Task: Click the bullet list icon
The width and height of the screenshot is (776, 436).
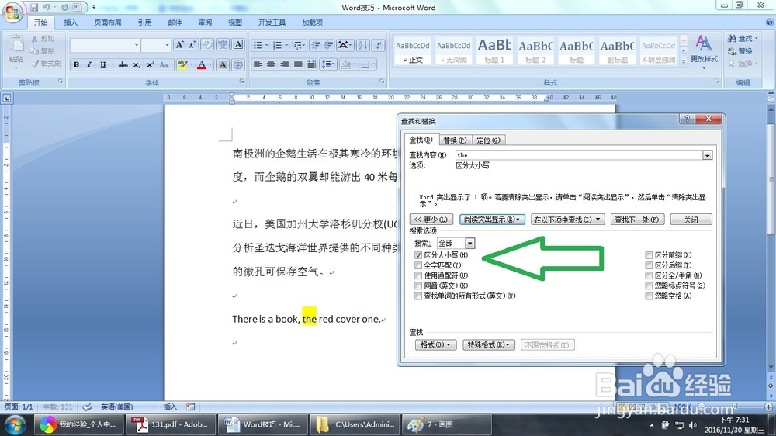Action: (x=258, y=45)
